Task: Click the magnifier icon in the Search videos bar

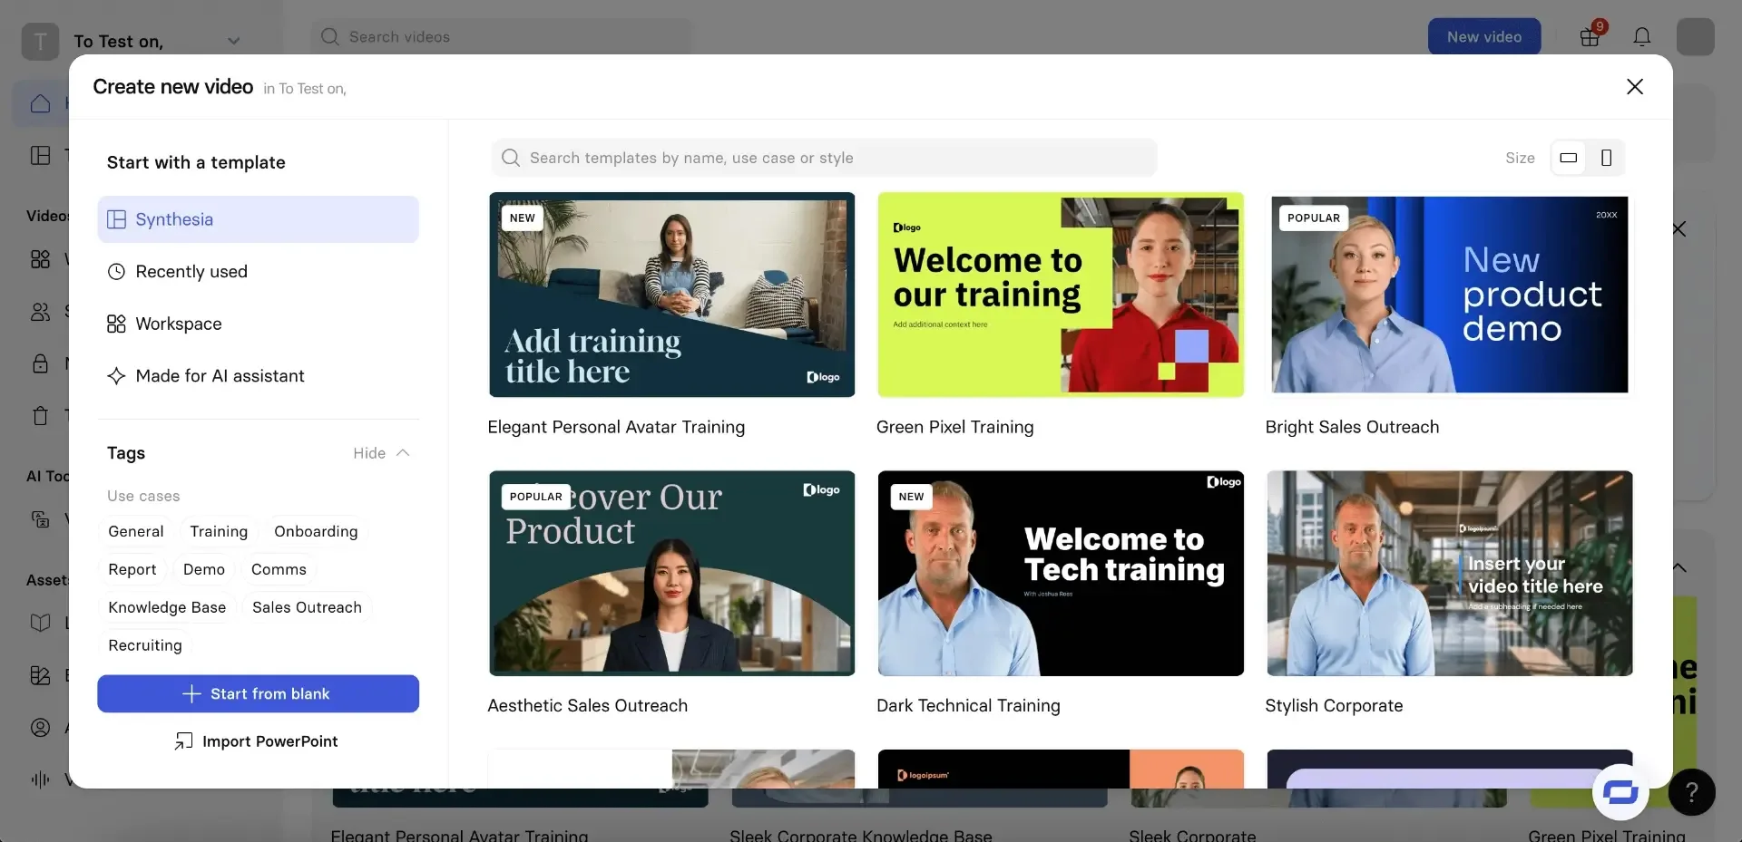Action: pyautogui.click(x=330, y=36)
